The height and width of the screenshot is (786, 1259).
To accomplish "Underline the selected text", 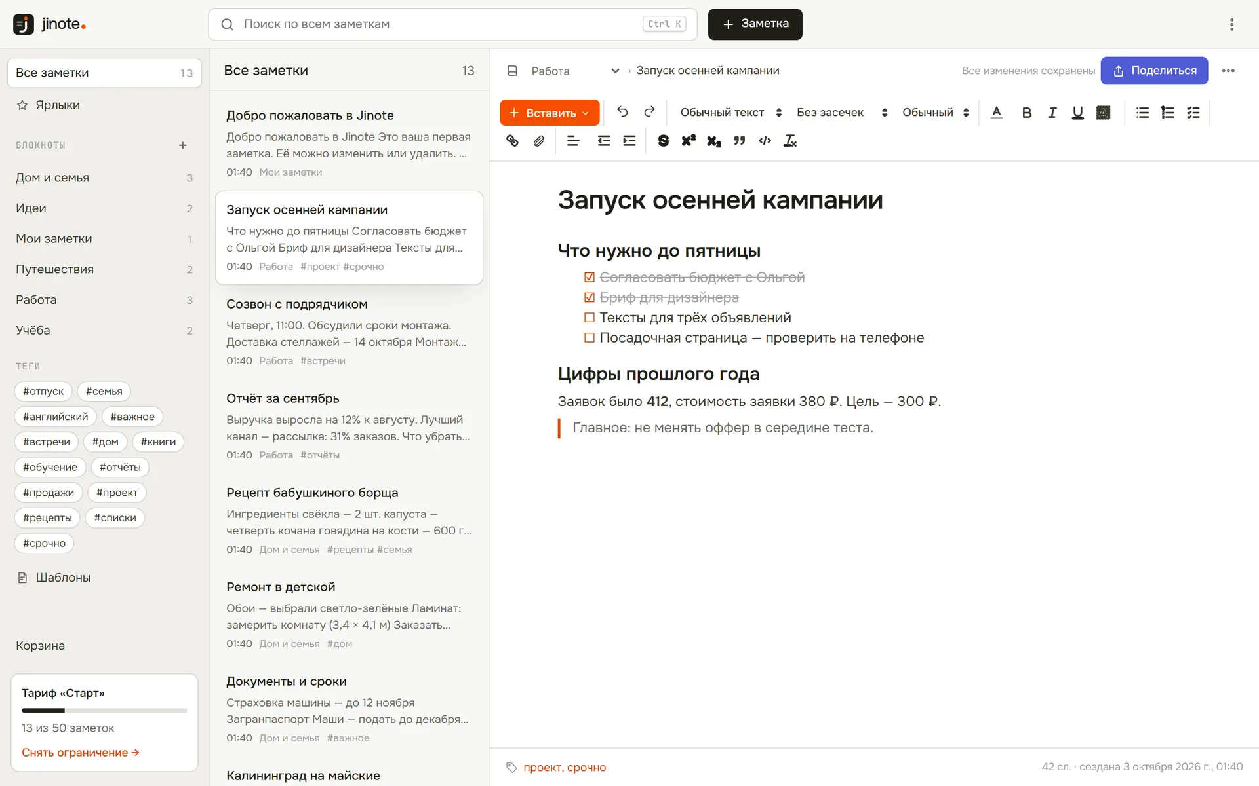I will pyautogui.click(x=1077, y=113).
